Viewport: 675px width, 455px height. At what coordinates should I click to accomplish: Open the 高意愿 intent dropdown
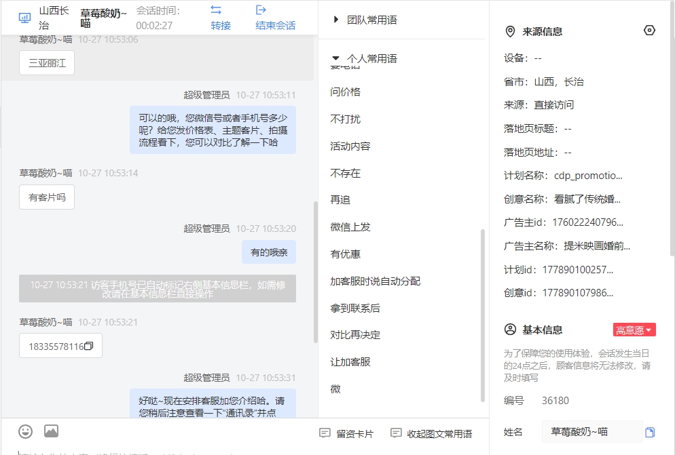pyautogui.click(x=634, y=330)
